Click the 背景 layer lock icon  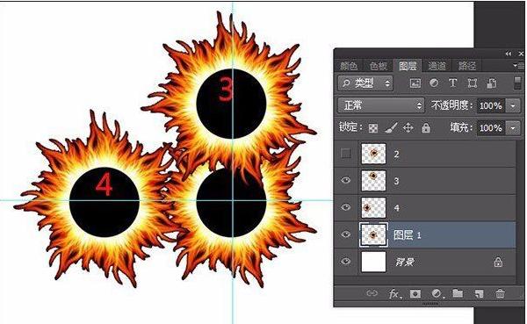(x=498, y=262)
